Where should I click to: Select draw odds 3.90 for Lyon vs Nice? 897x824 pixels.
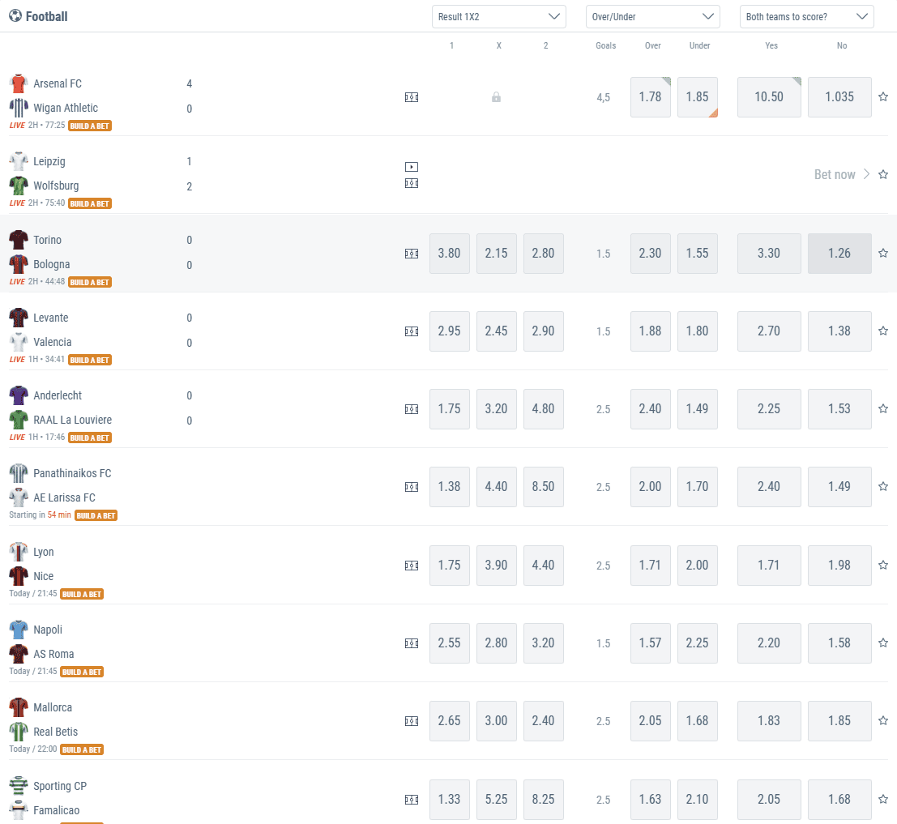497,565
